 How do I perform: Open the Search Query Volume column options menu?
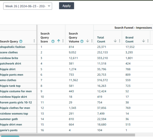click(x=91, y=41)
